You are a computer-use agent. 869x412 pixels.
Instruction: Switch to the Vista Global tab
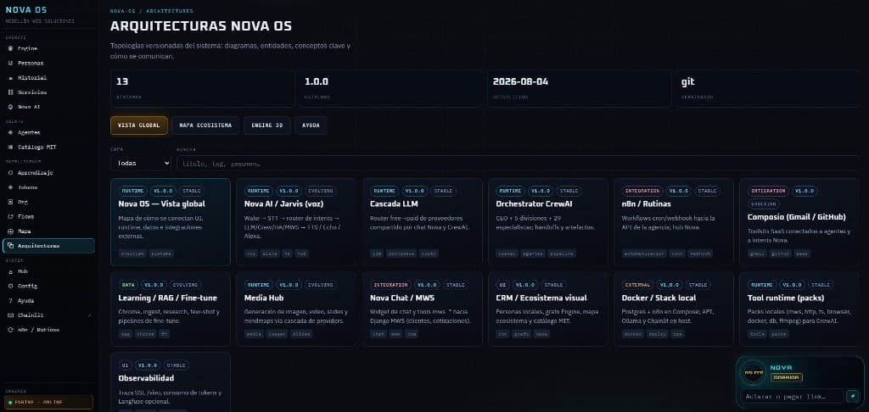coord(138,125)
